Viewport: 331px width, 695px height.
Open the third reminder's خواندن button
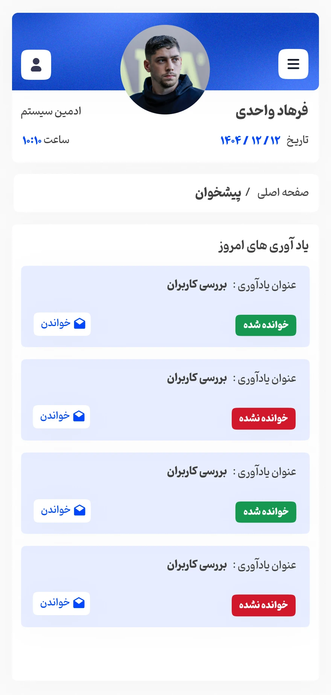pyautogui.click(x=62, y=511)
